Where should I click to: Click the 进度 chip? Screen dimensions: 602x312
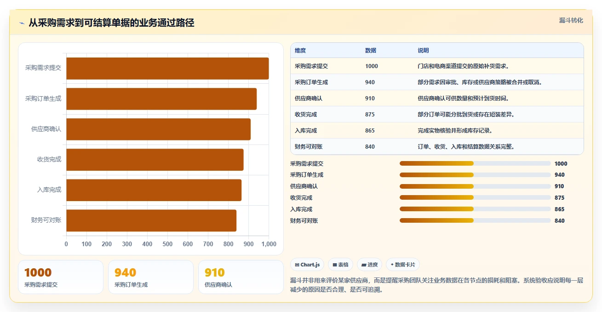point(370,265)
